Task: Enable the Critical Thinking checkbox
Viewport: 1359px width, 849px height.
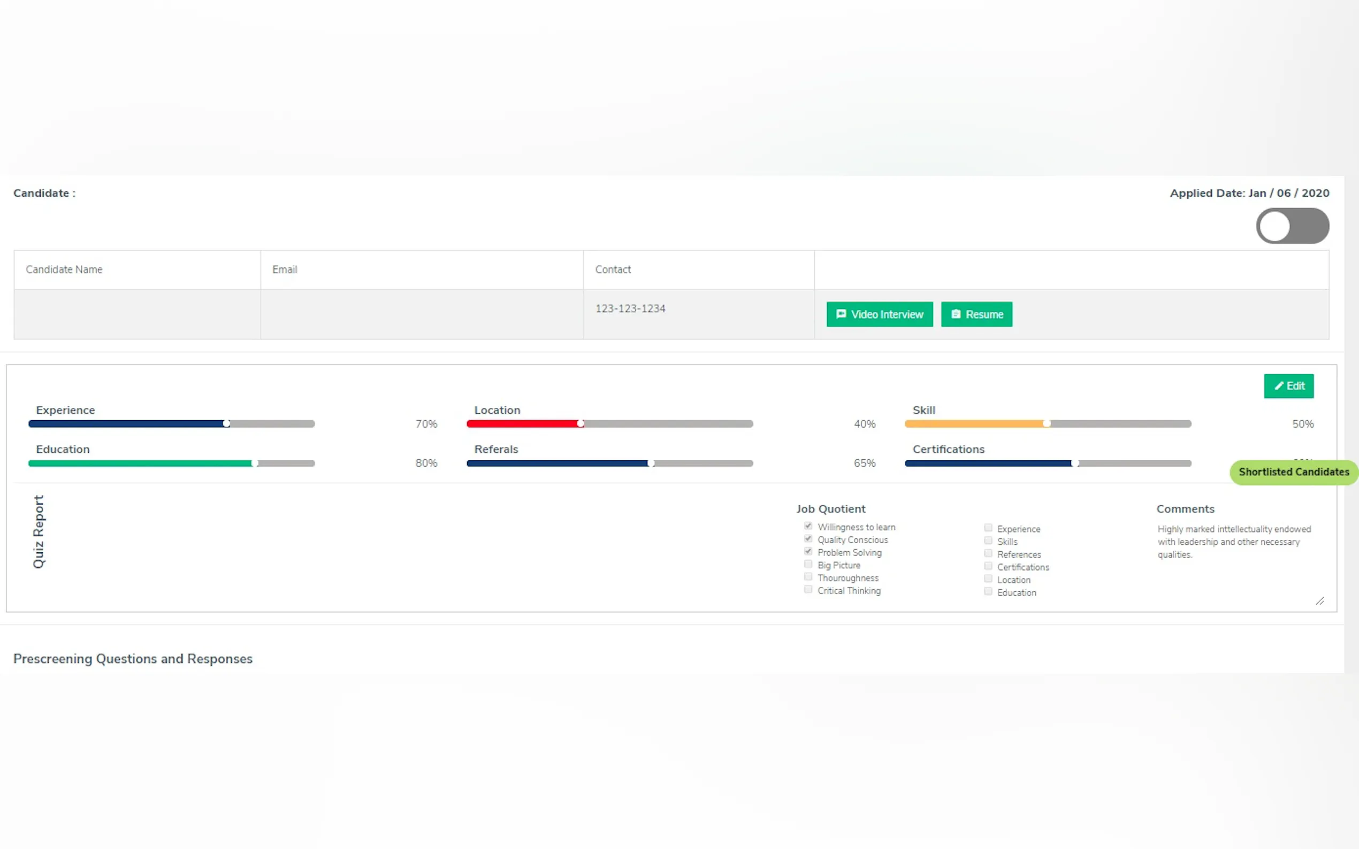Action: [x=808, y=590]
